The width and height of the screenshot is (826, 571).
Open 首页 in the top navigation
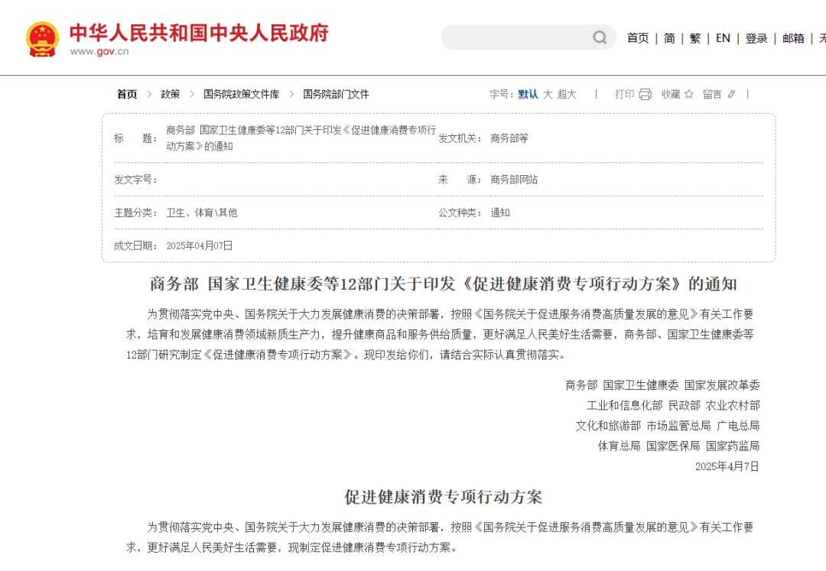point(638,38)
